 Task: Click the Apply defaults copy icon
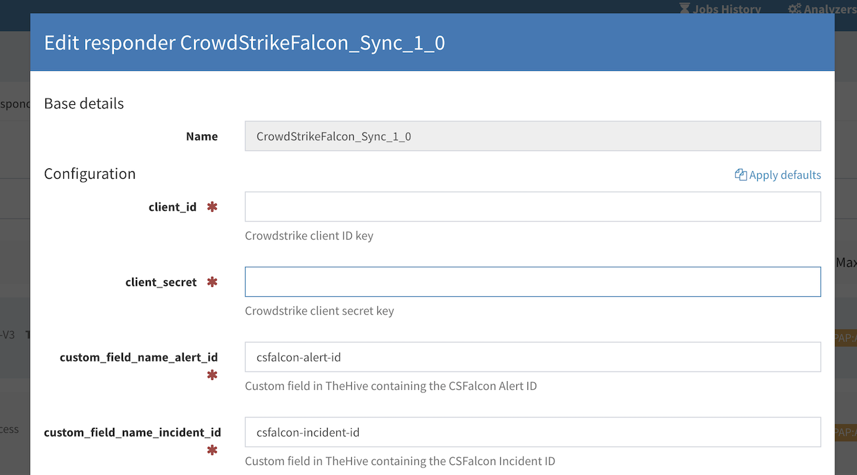click(x=740, y=174)
